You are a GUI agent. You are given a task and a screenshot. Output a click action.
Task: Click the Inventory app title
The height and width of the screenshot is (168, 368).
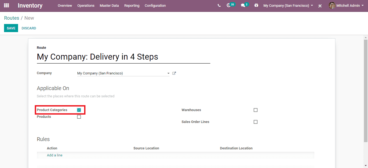[x=30, y=5]
